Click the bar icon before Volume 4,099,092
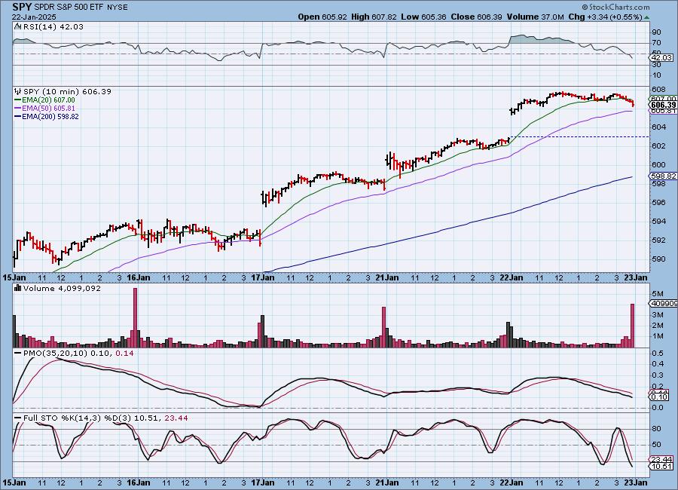 tap(18, 288)
